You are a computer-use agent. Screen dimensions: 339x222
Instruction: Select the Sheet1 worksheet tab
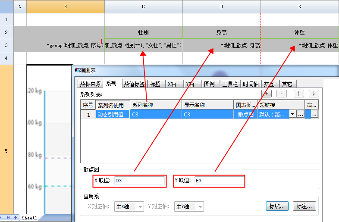click(29, 218)
